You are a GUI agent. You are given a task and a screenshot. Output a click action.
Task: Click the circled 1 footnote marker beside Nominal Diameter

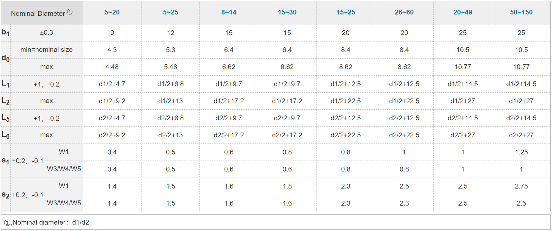click(x=70, y=12)
